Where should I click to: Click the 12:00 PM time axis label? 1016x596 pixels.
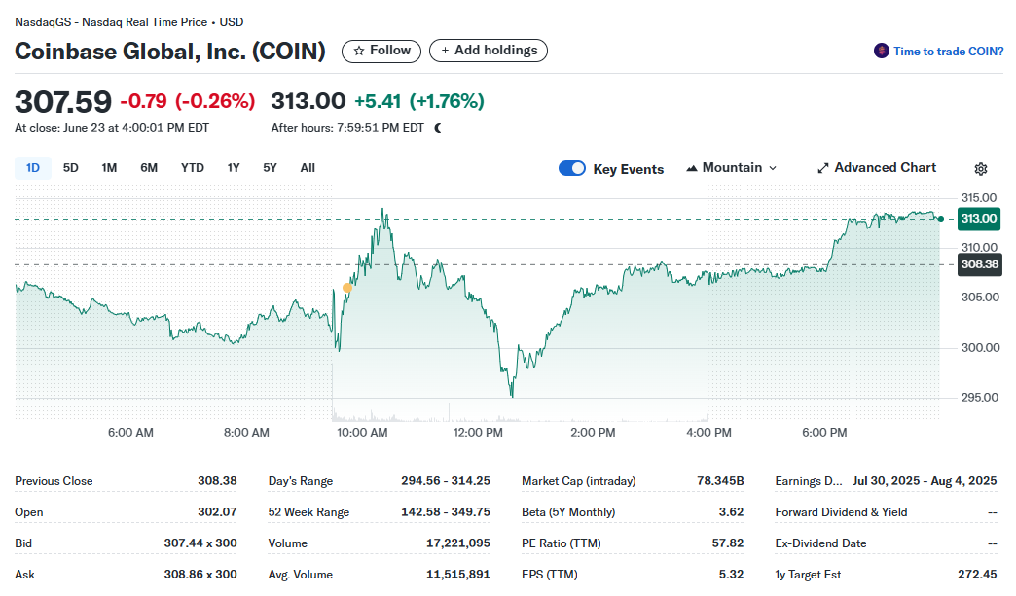pyautogui.click(x=478, y=433)
